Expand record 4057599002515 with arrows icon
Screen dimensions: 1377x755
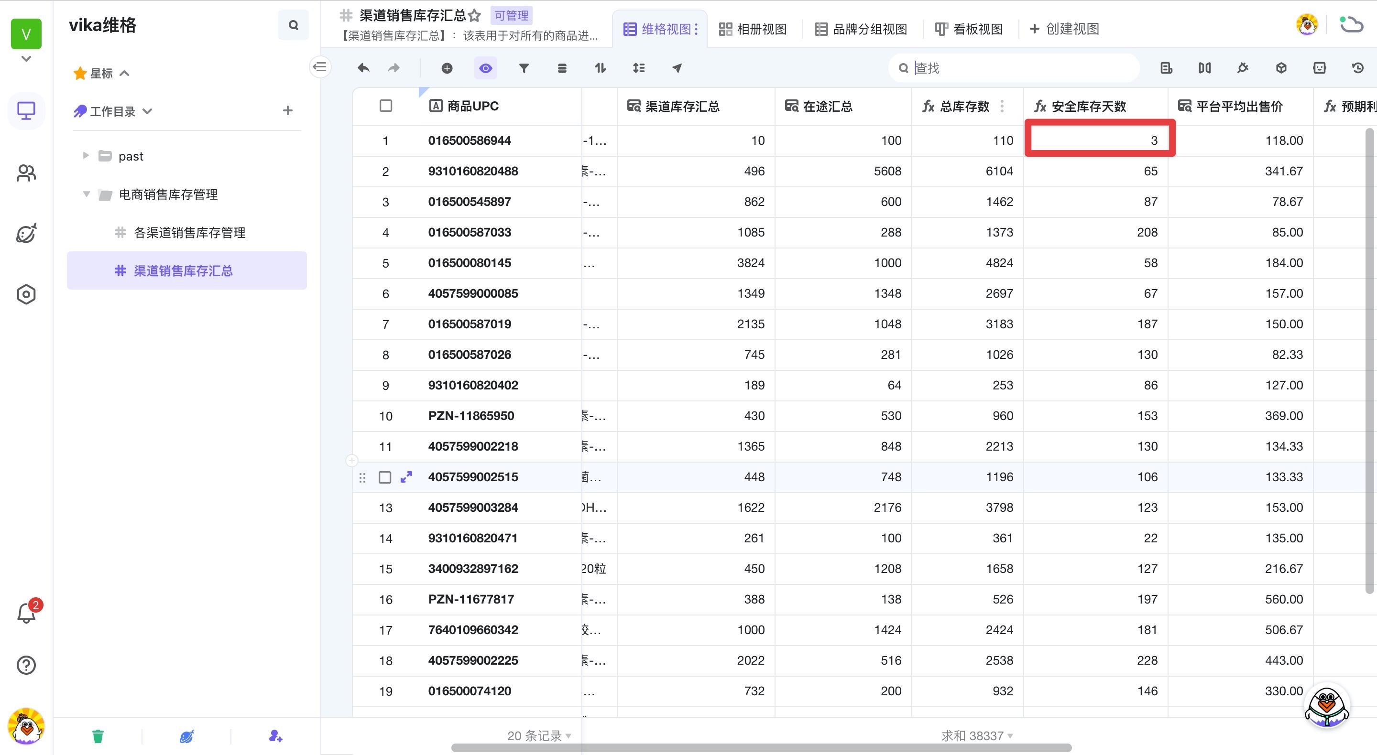[x=406, y=477]
